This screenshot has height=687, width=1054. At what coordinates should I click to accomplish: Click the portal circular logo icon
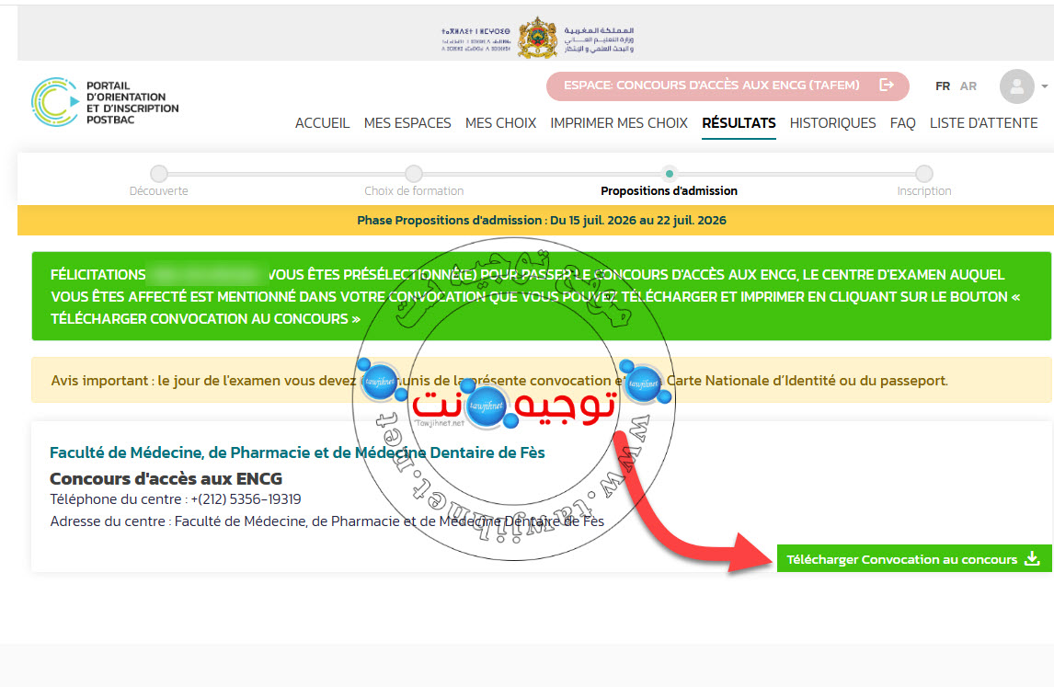tap(55, 102)
